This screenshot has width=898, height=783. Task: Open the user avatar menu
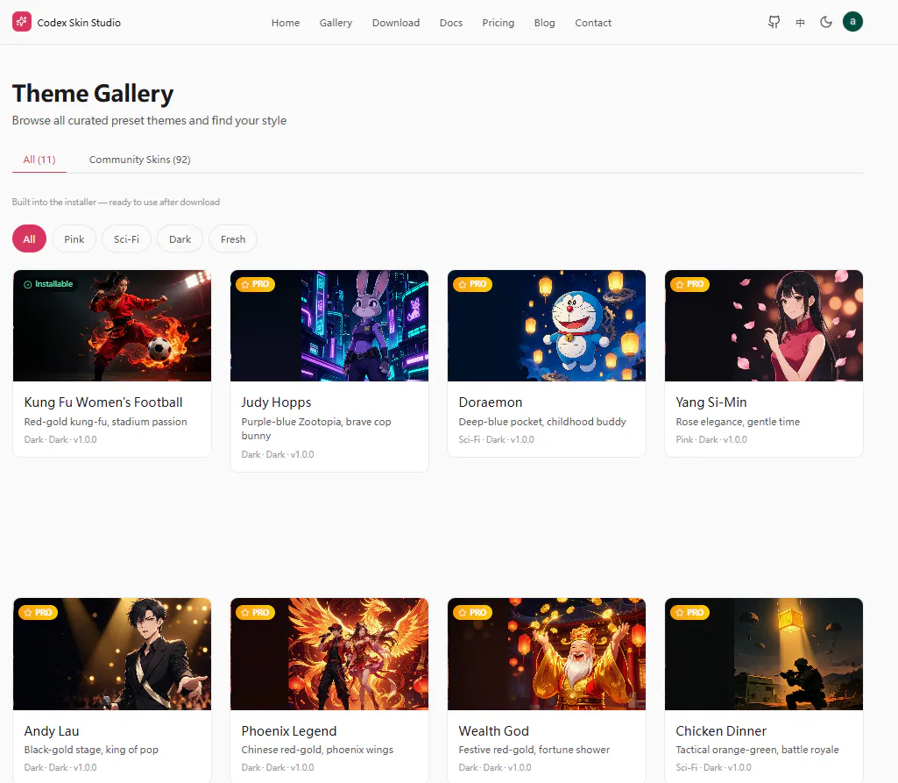(x=852, y=22)
